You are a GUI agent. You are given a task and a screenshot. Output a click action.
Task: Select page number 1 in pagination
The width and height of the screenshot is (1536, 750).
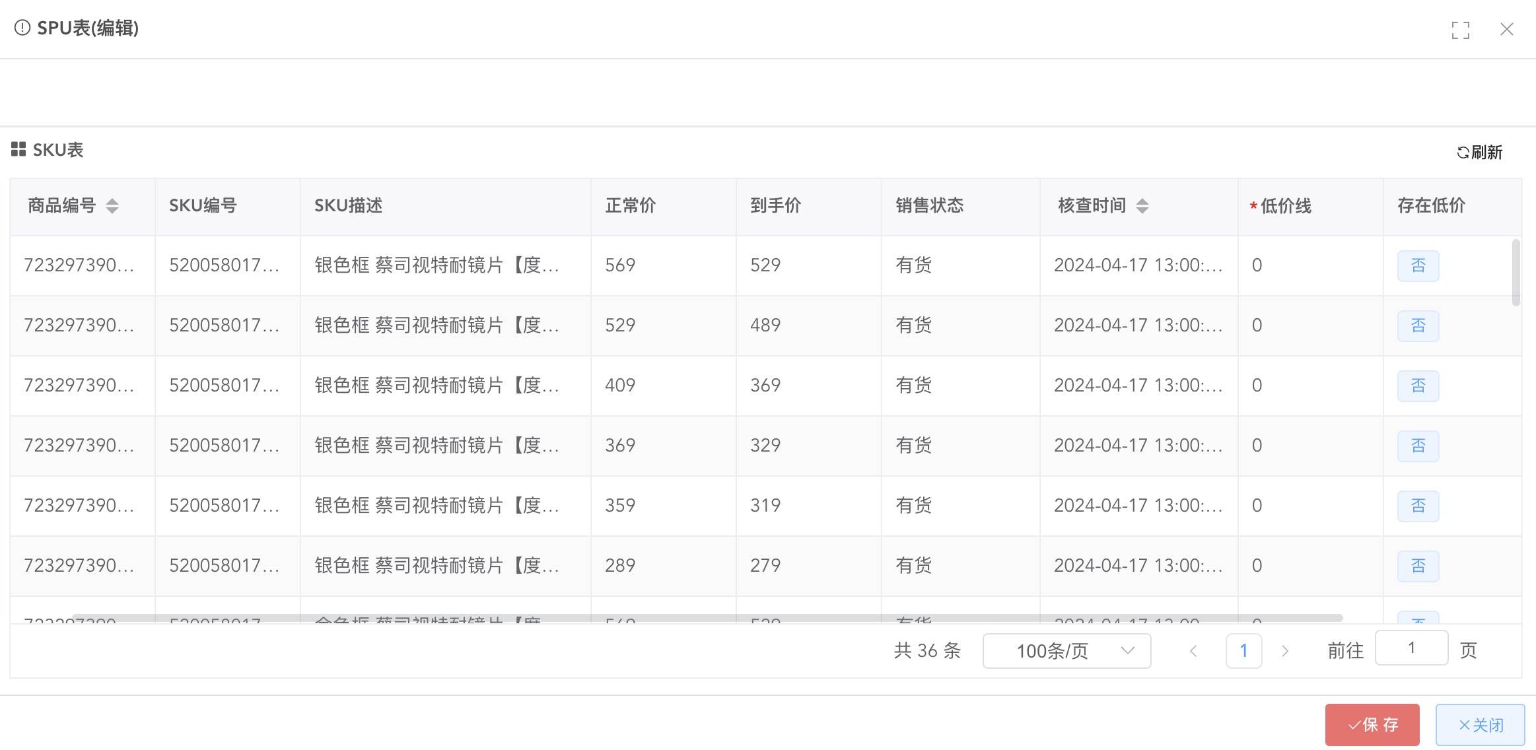point(1243,651)
